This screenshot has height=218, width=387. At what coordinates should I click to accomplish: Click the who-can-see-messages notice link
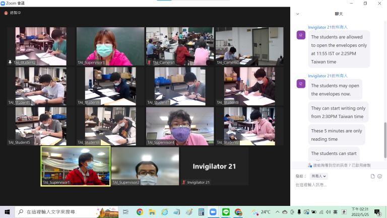[340, 165]
